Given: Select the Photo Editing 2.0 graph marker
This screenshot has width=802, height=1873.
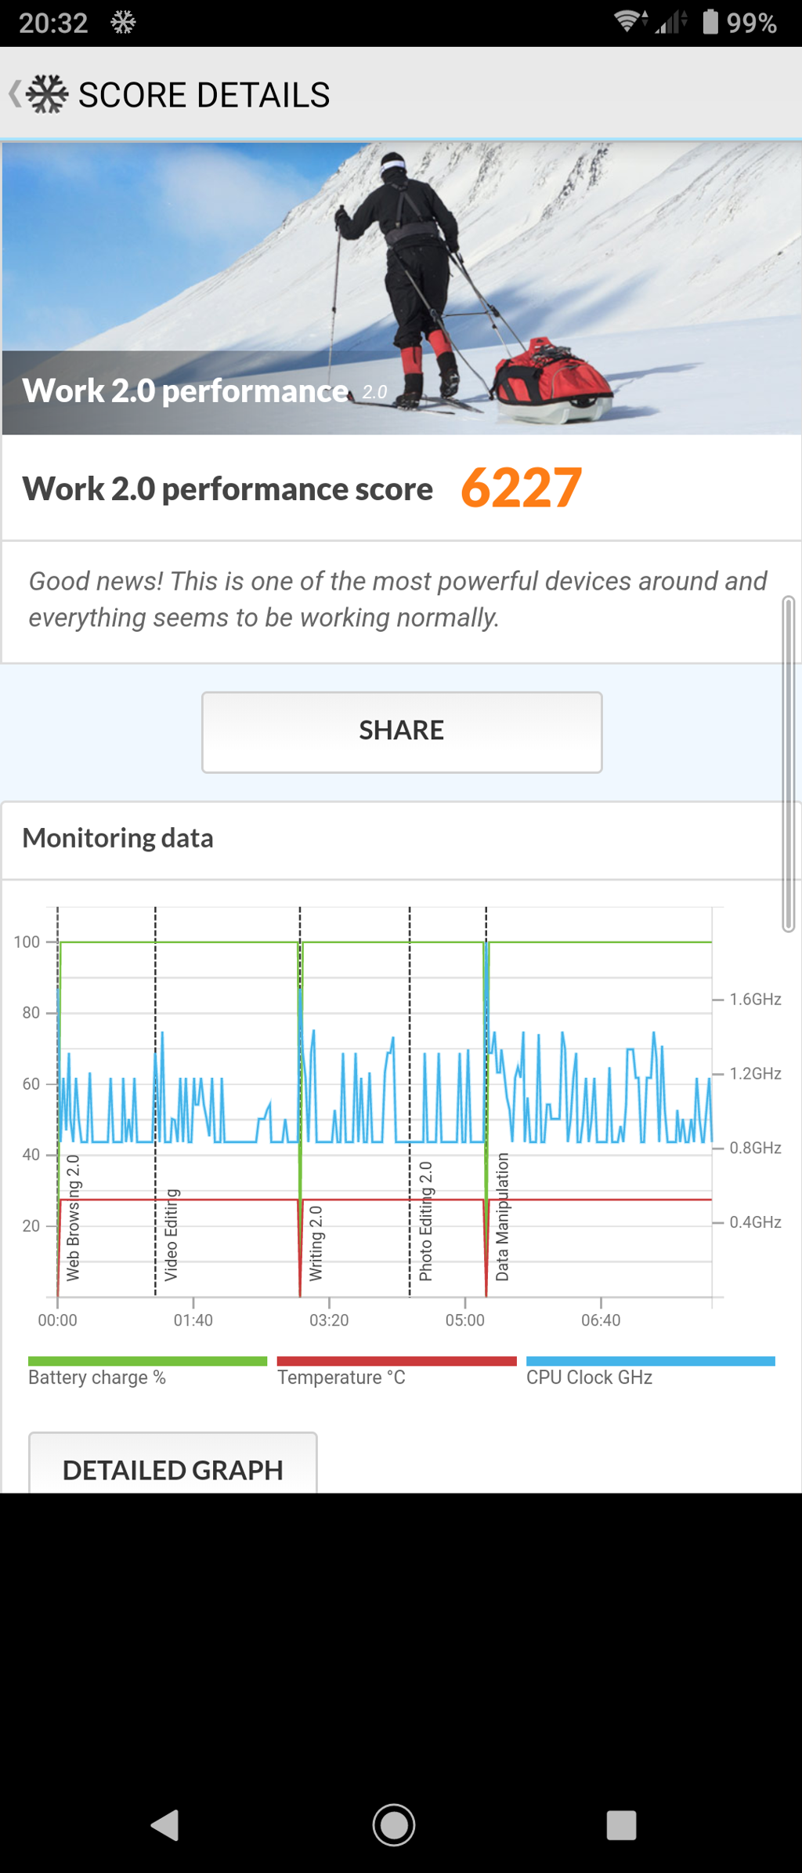Looking at the screenshot, I should (425, 1221).
